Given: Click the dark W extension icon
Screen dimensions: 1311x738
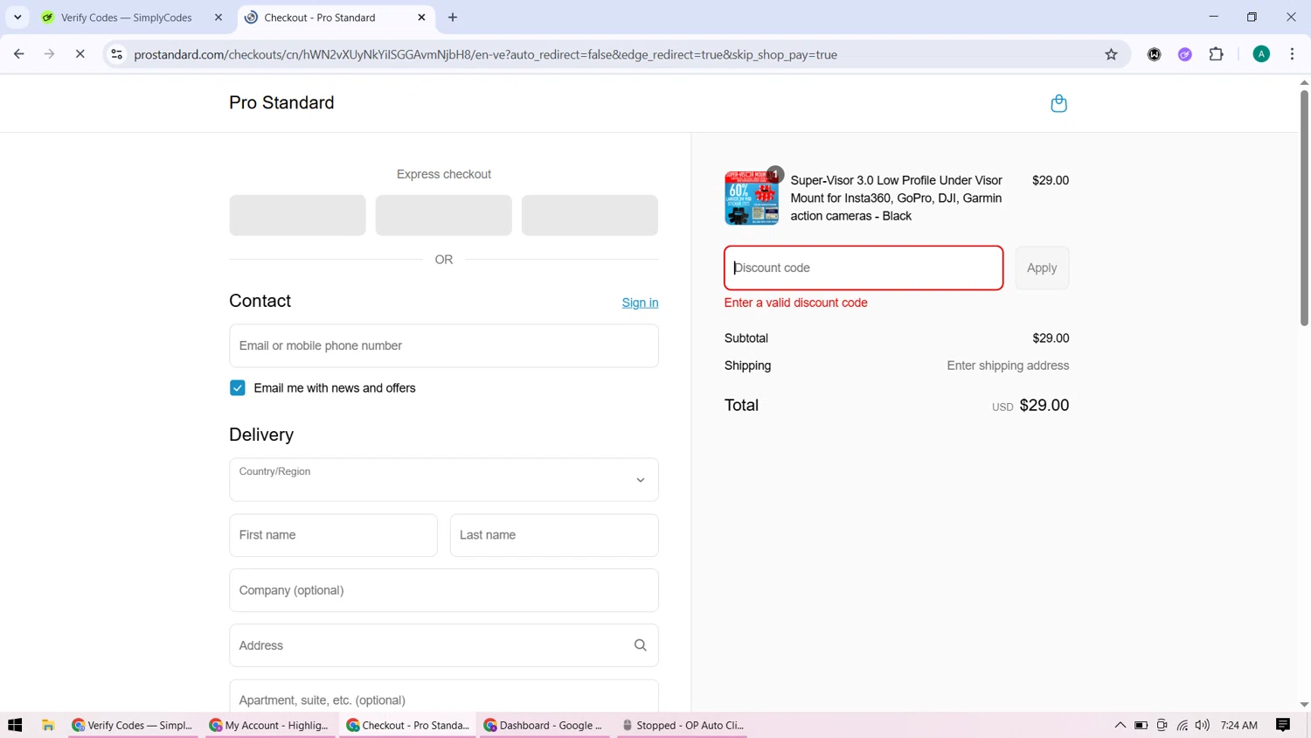Looking at the screenshot, I should point(1154,54).
